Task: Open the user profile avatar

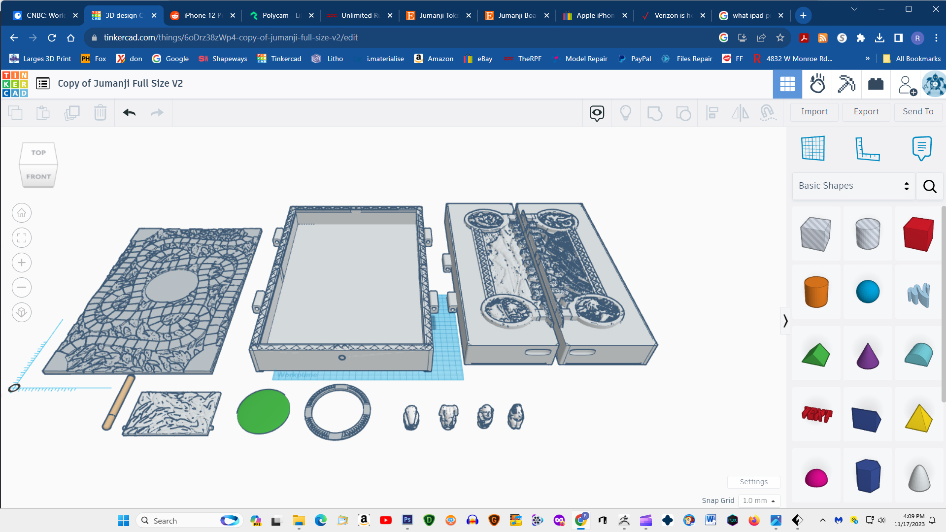Action: click(934, 84)
